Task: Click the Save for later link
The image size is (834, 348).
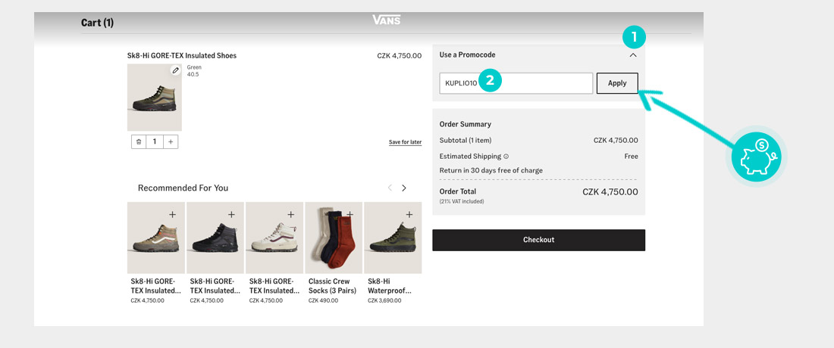Action: 405,142
